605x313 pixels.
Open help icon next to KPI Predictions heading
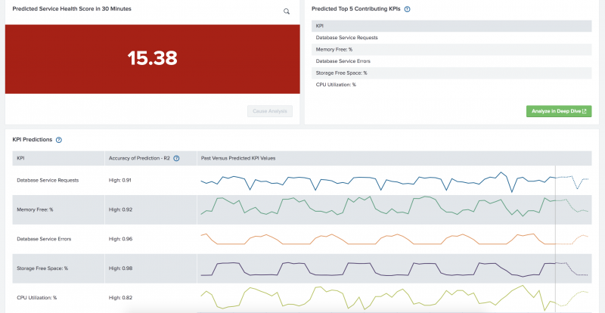(x=59, y=140)
